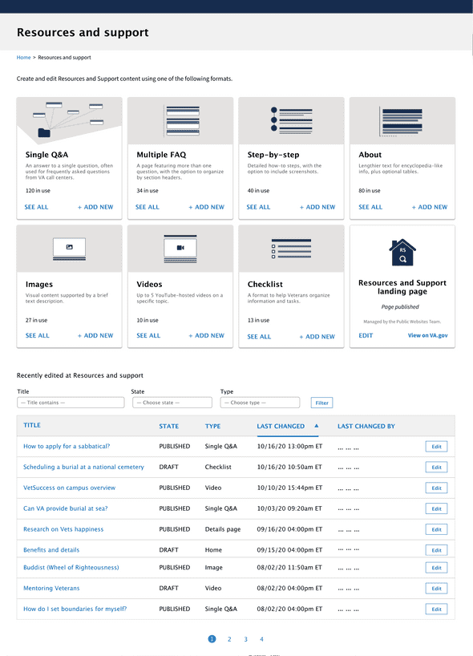
Task: Open 'Buddist (Wheel of Righteousness)' entry
Action: click(x=71, y=567)
